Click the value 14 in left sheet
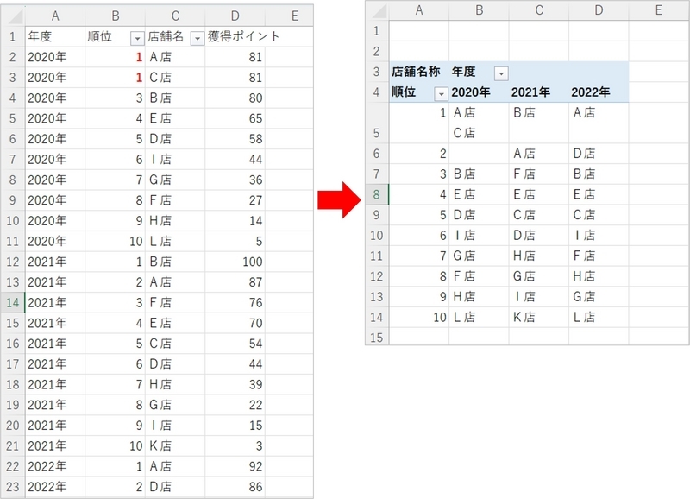The width and height of the screenshot is (690, 499). click(235, 221)
